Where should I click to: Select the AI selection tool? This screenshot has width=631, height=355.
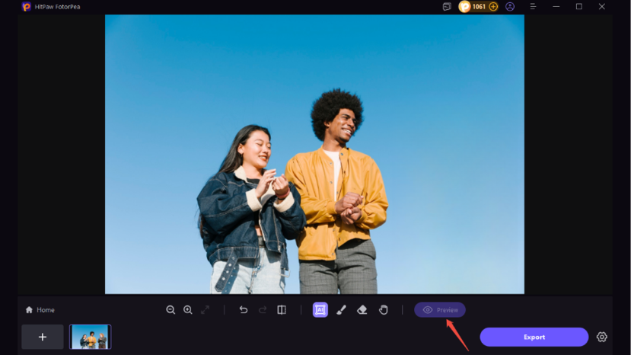pos(320,310)
